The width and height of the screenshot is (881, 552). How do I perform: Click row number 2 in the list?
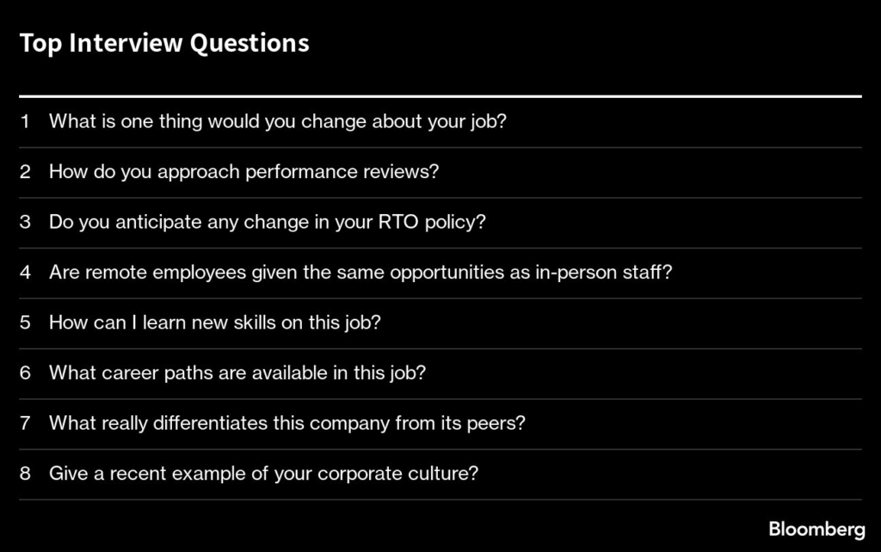point(25,171)
